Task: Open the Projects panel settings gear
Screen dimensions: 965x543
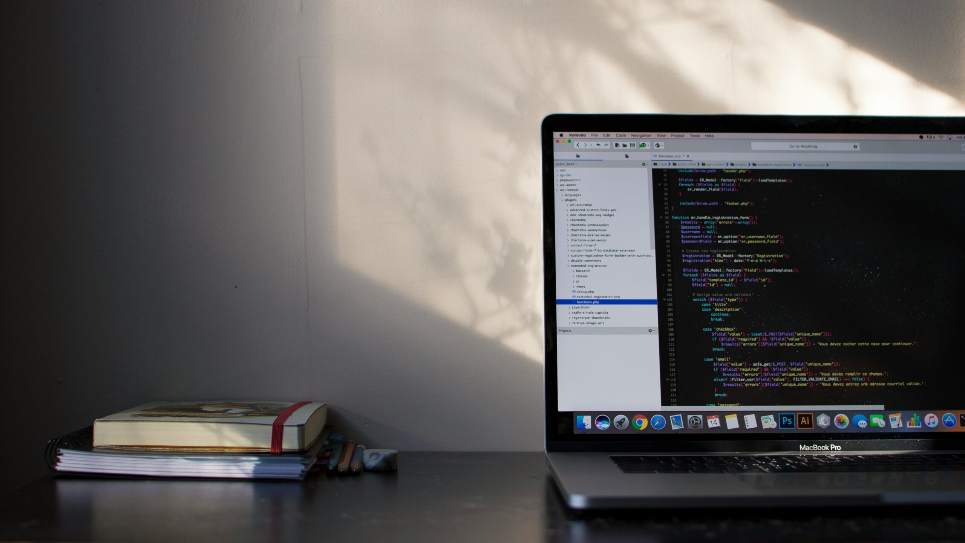Action: pos(649,331)
